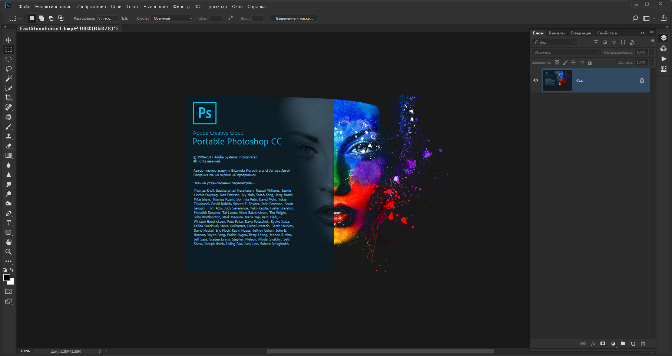Image resolution: width=672 pixels, height=356 pixels.
Task: Select the Hand tool
Action: pyautogui.click(x=9, y=242)
